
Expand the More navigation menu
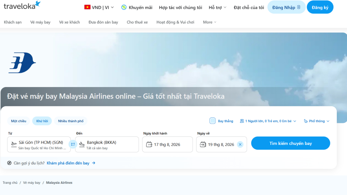pos(209,22)
